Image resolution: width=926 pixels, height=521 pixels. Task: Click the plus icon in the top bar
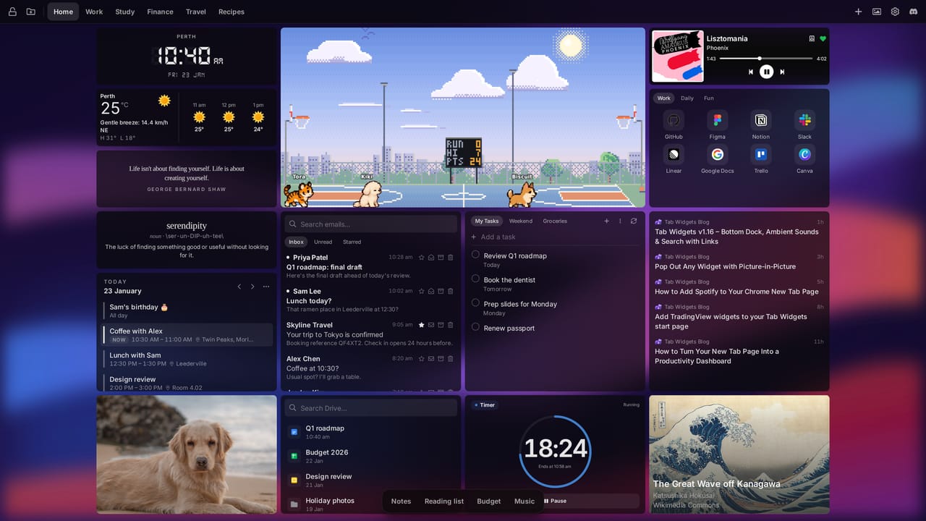point(858,12)
